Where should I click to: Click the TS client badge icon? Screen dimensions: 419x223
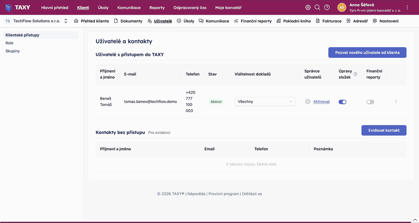(x=8, y=21)
